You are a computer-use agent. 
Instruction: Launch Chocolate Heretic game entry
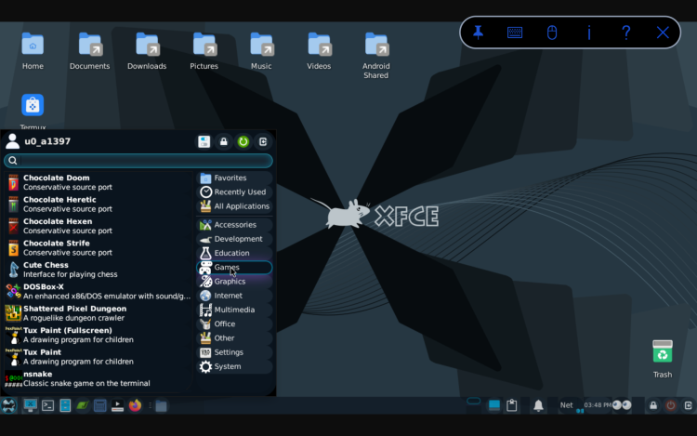[x=99, y=204]
